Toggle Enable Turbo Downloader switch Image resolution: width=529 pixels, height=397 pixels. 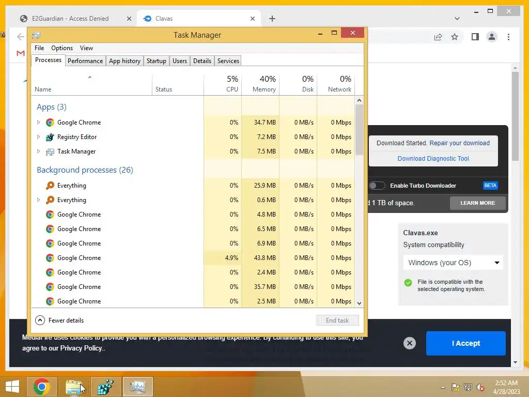pyautogui.click(x=377, y=186)
